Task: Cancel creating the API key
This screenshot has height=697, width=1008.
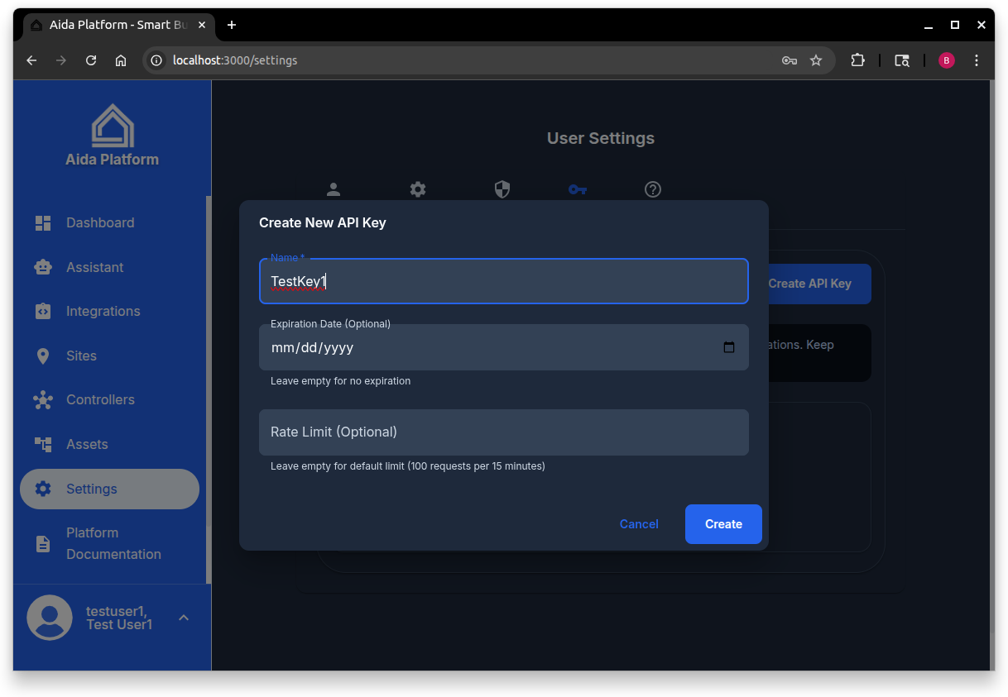Action: 638,523
